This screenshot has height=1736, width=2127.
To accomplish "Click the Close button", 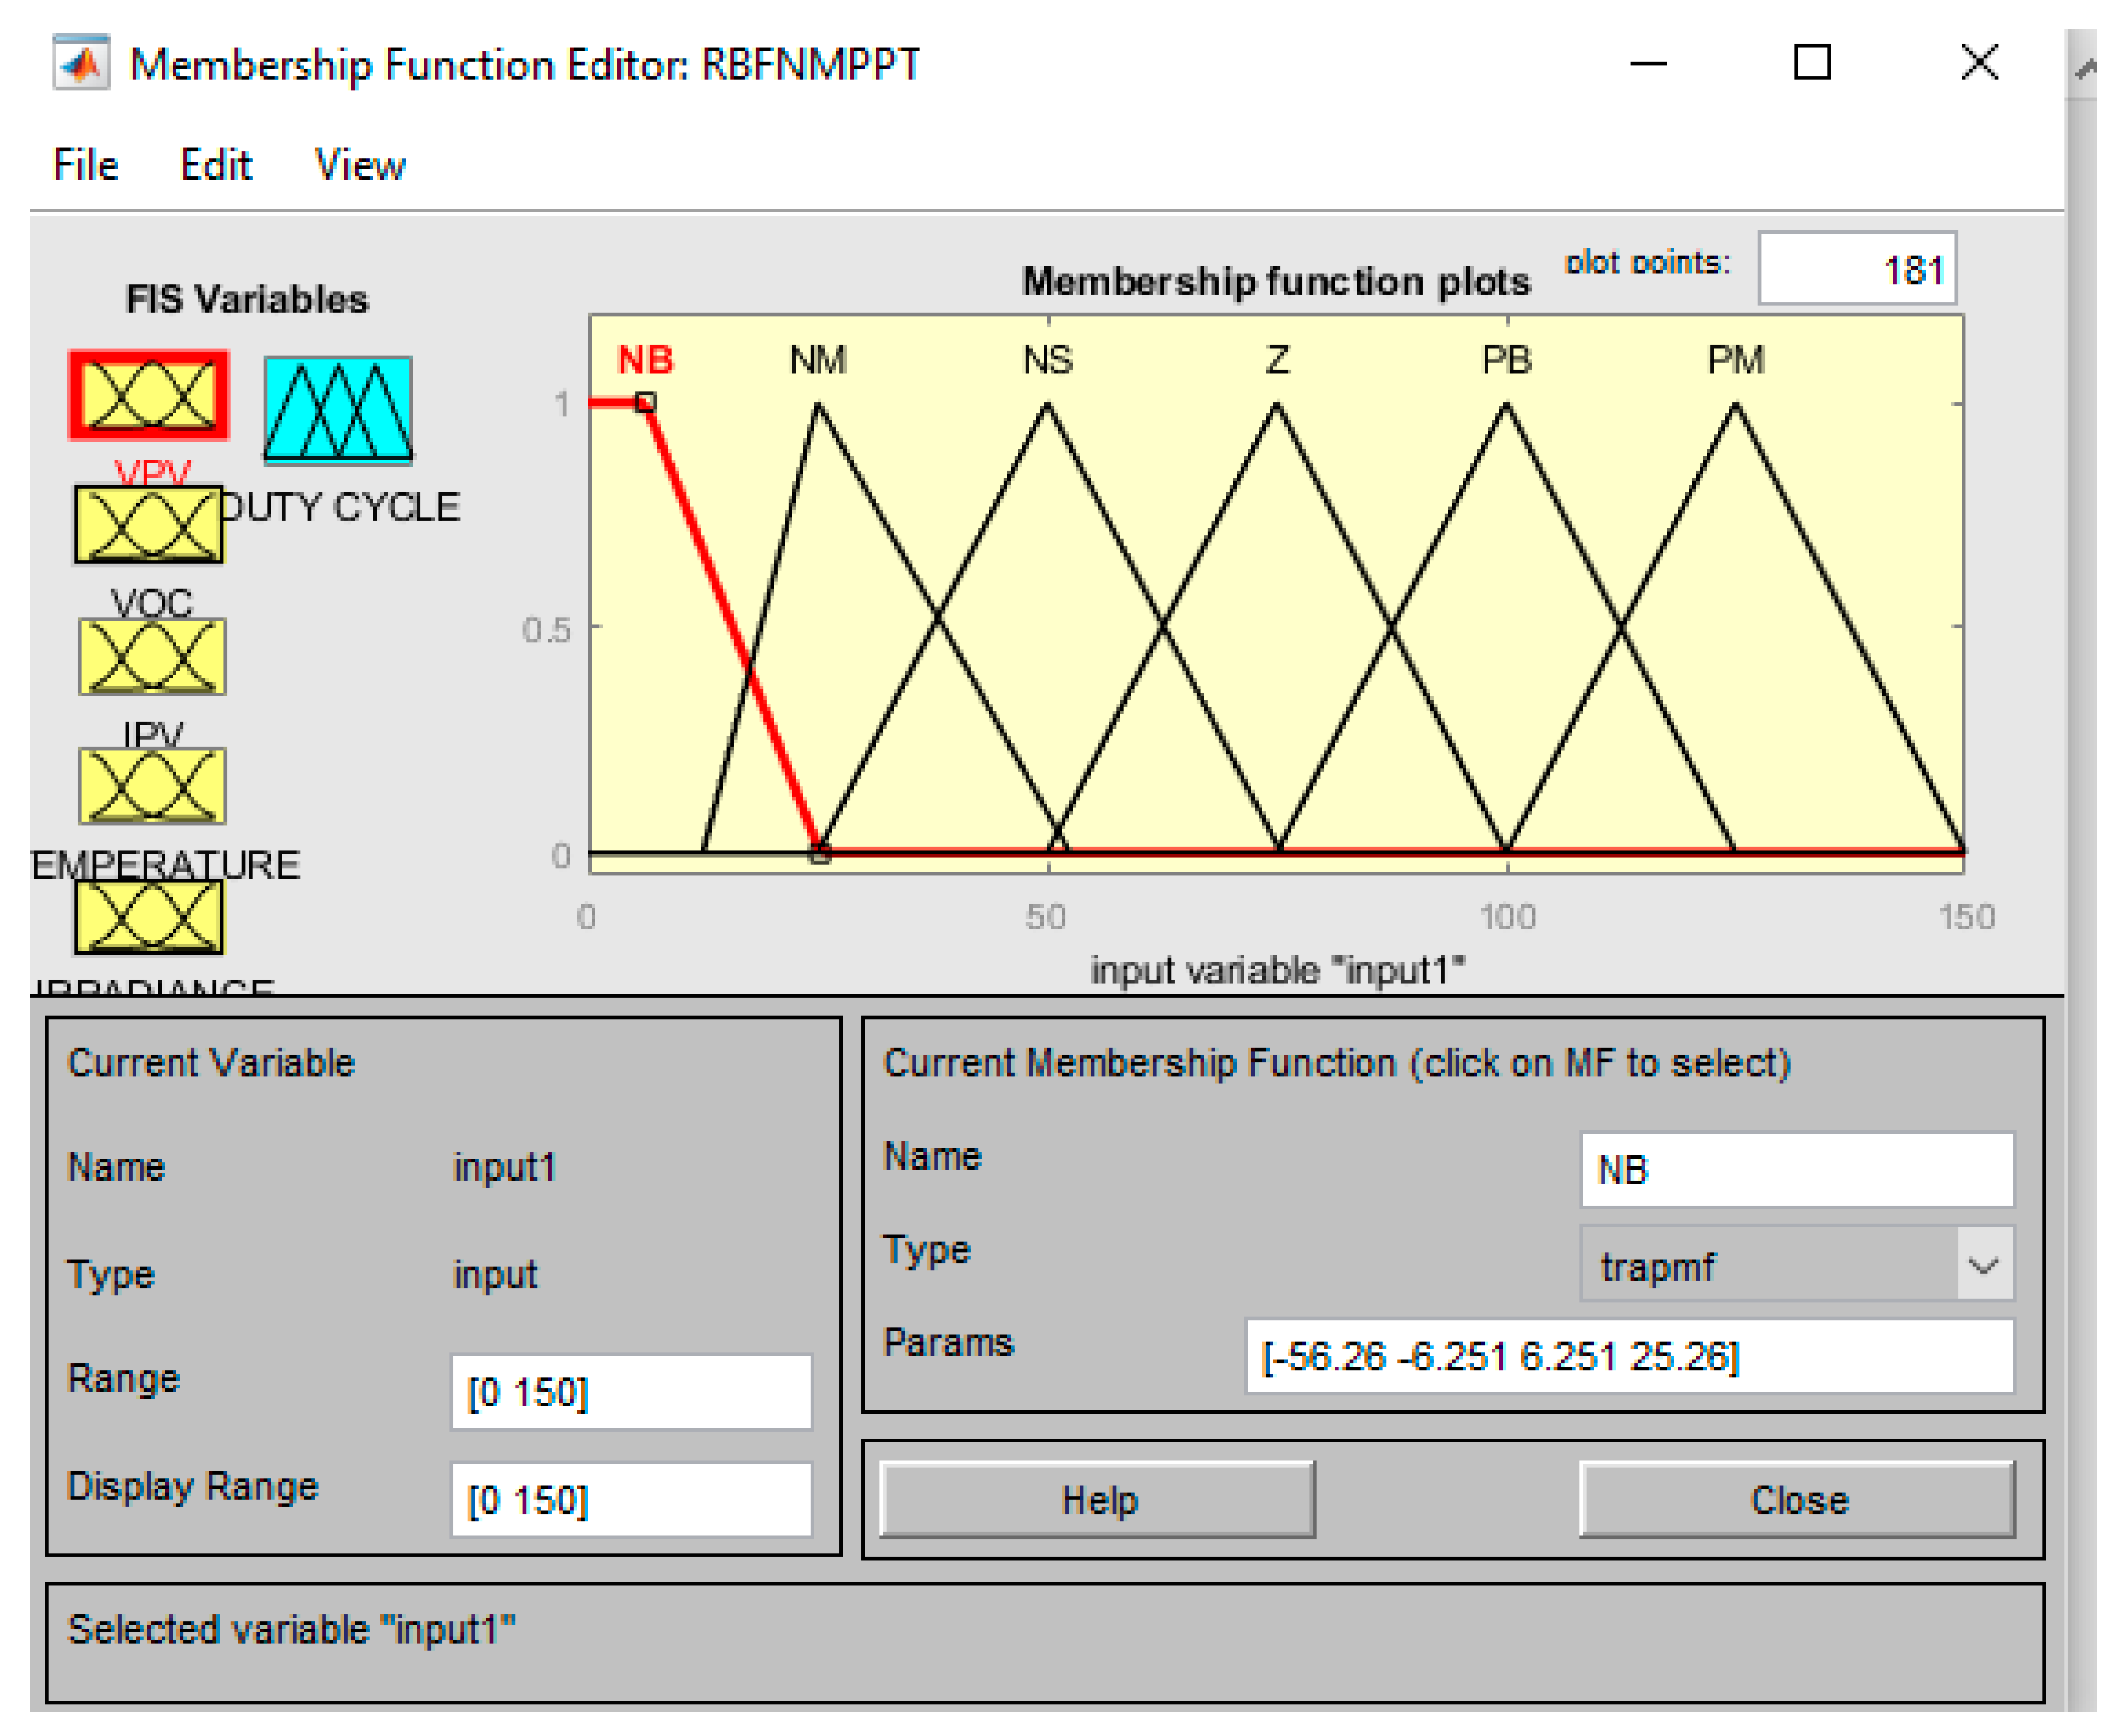I will point(1797,1500).
